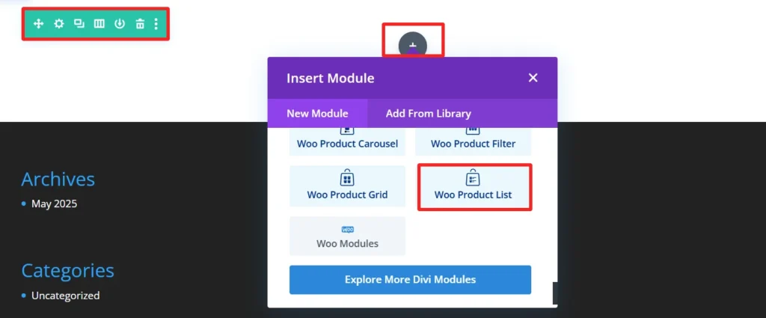Screen dimensions: 766x318
Task: Choose the Woo Product Grid module
Action: [x=347, y=186]
